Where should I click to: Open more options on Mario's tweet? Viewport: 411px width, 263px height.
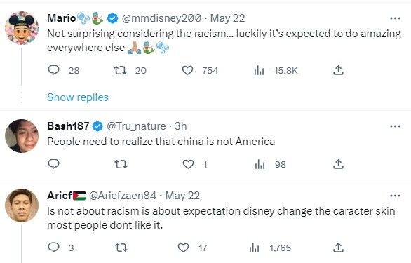click(x=395, y=18)
